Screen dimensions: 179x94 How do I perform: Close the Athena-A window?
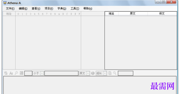(171, 2)
